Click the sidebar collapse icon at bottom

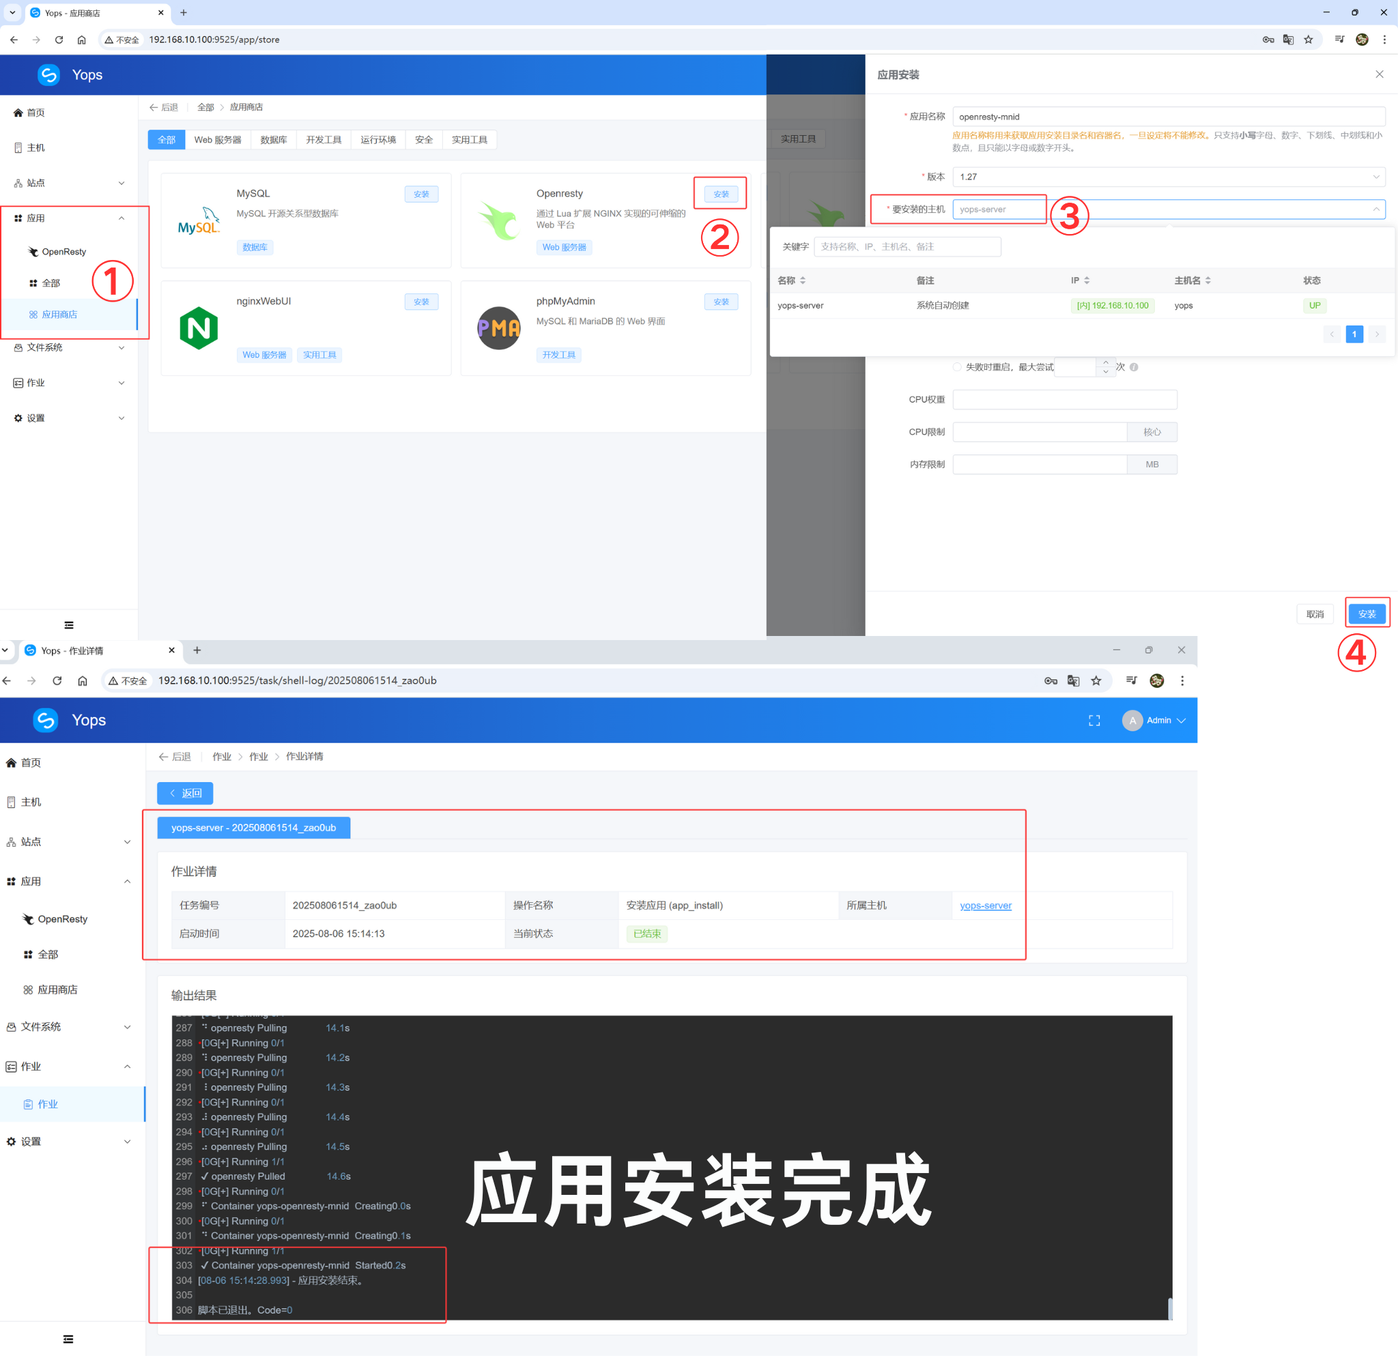(68, 624)
